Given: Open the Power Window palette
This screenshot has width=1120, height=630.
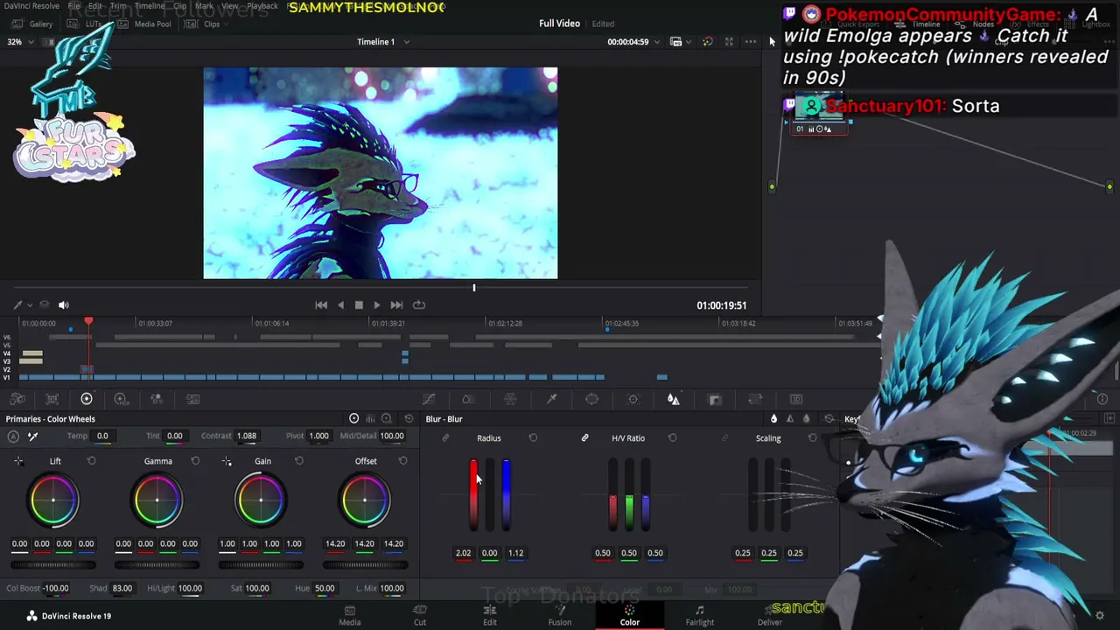Looking at the screenshot, I should tap(591, 399).
